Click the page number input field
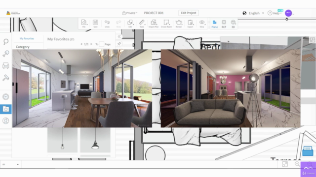316x177 pixels. tap(102, 44)
